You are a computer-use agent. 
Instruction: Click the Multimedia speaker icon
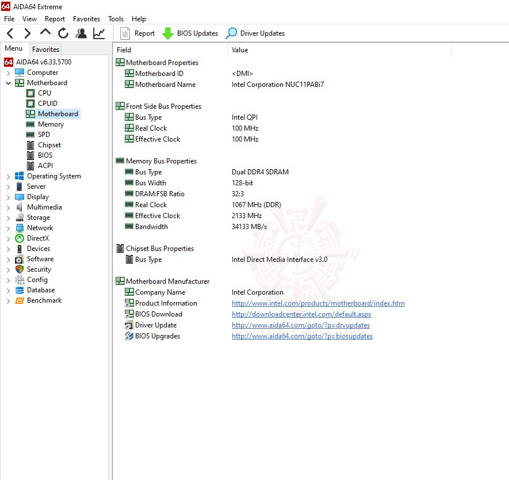tap(20, 207)
